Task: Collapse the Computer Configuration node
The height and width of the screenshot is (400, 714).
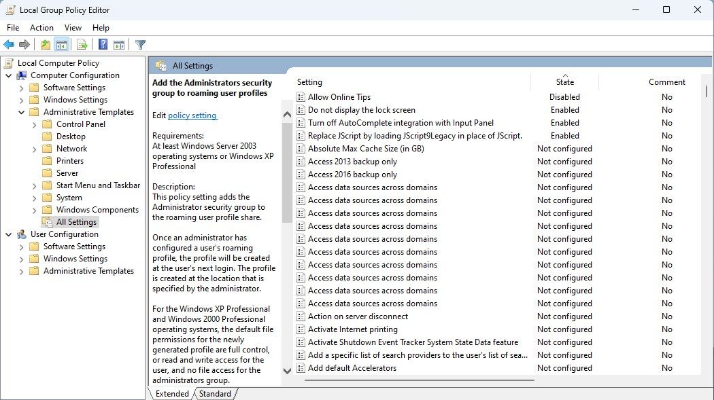Action: 9,75
